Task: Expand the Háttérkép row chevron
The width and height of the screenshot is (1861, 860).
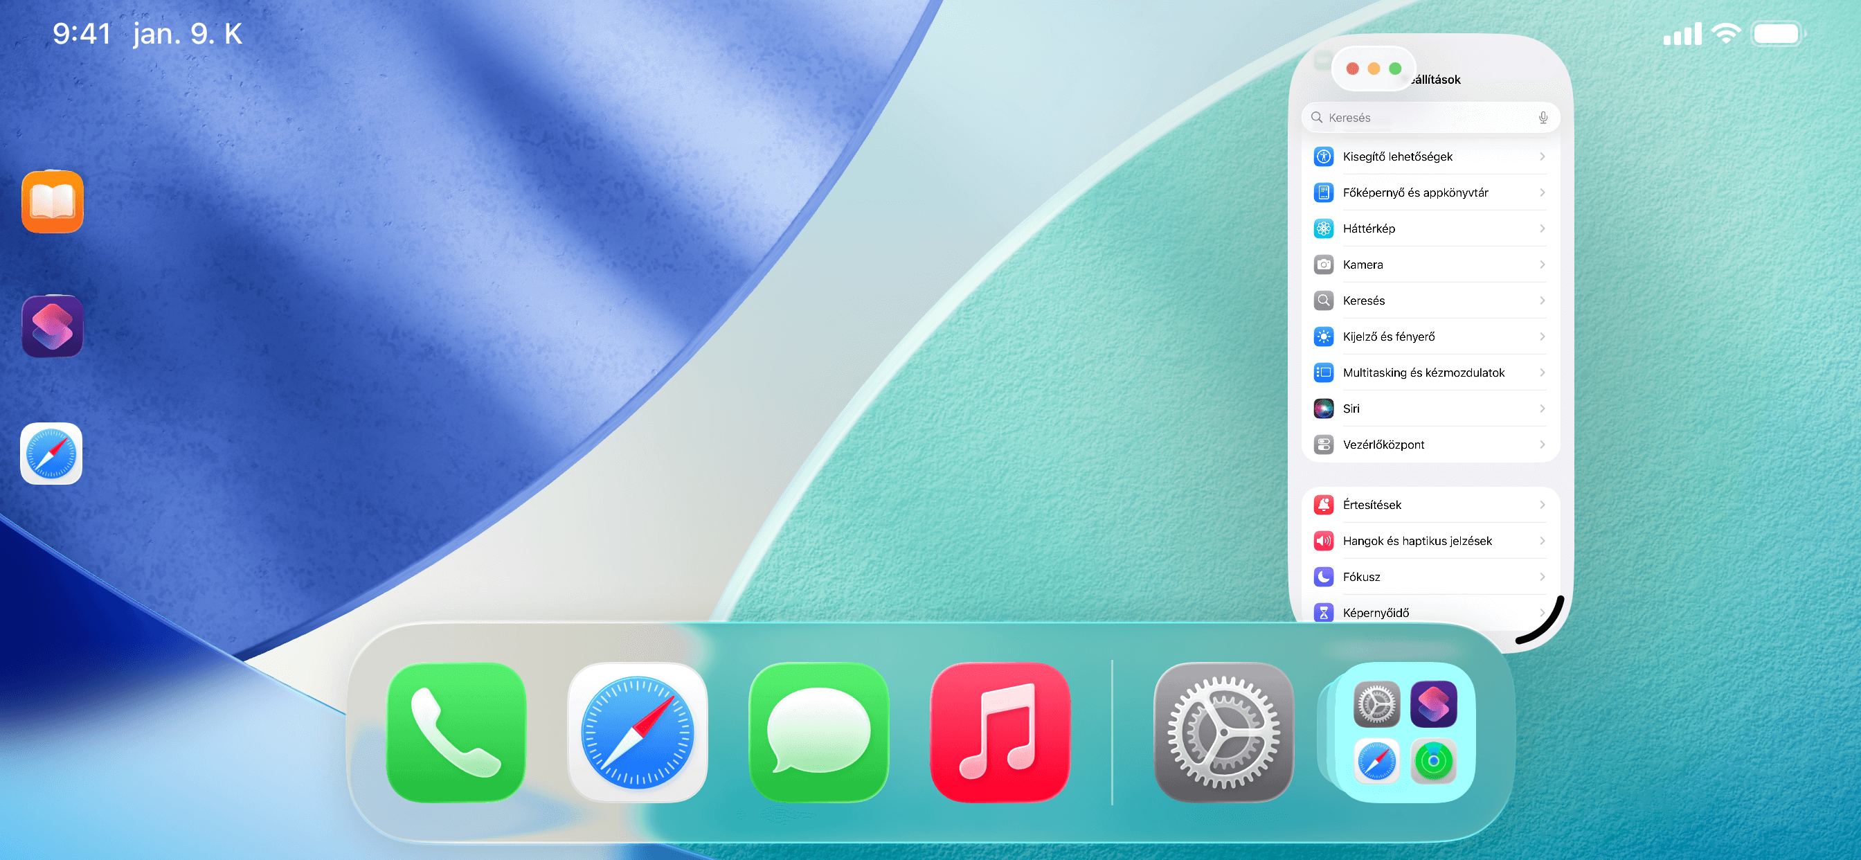Action: [1542, 229]
